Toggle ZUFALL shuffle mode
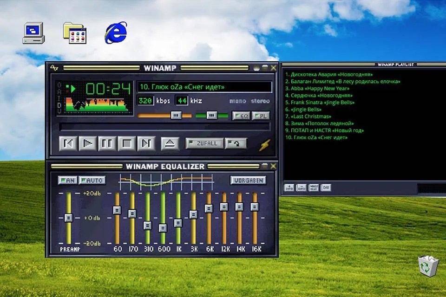The image size is (446, 297). click(x=204, y=143)
